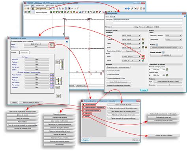This screenshot has width=187, height=151.
Task: Click the Descripción input field
Action: coord(148,19)
